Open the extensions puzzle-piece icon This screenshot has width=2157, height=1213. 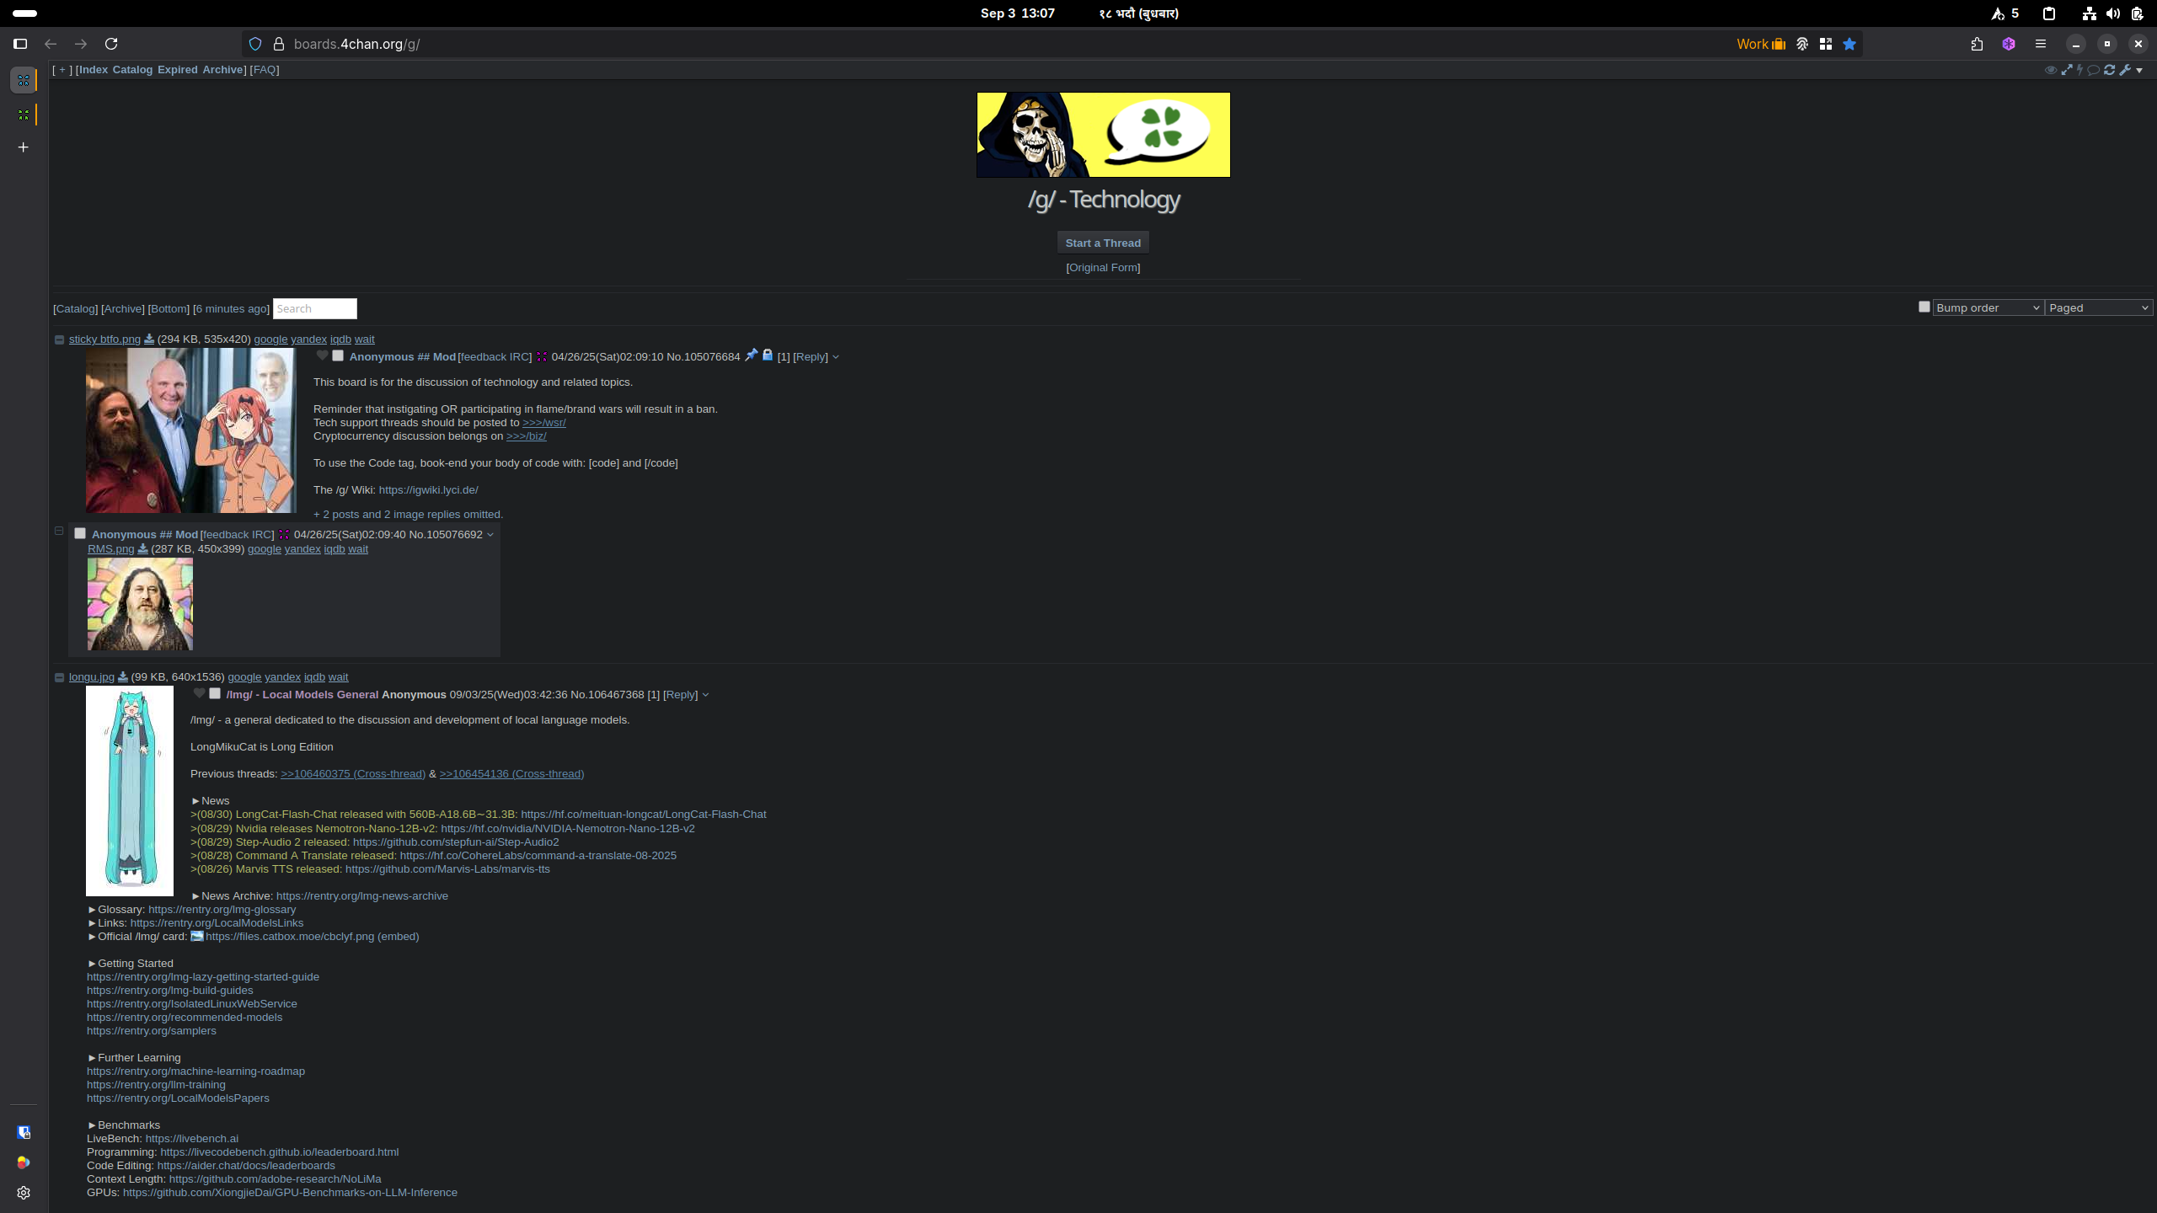(1977, 44)
